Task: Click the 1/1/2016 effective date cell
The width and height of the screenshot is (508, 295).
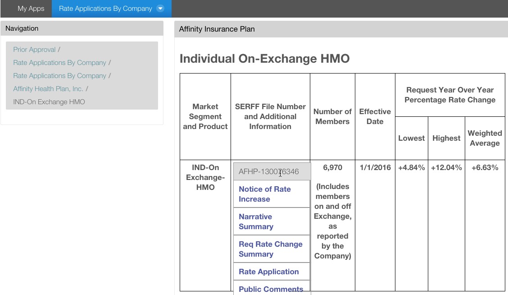Action: tap(375, 168)
